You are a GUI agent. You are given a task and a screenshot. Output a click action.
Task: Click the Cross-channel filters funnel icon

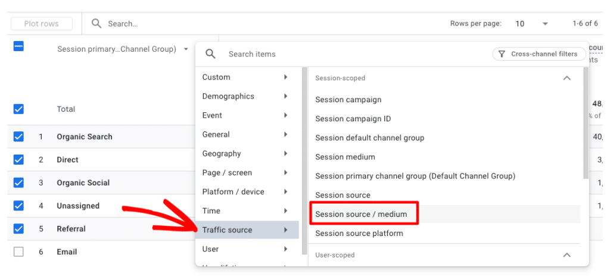click(x=502, y=54)
